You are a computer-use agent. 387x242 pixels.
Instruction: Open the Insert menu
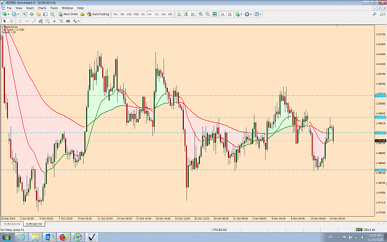[x=30, y=8]
